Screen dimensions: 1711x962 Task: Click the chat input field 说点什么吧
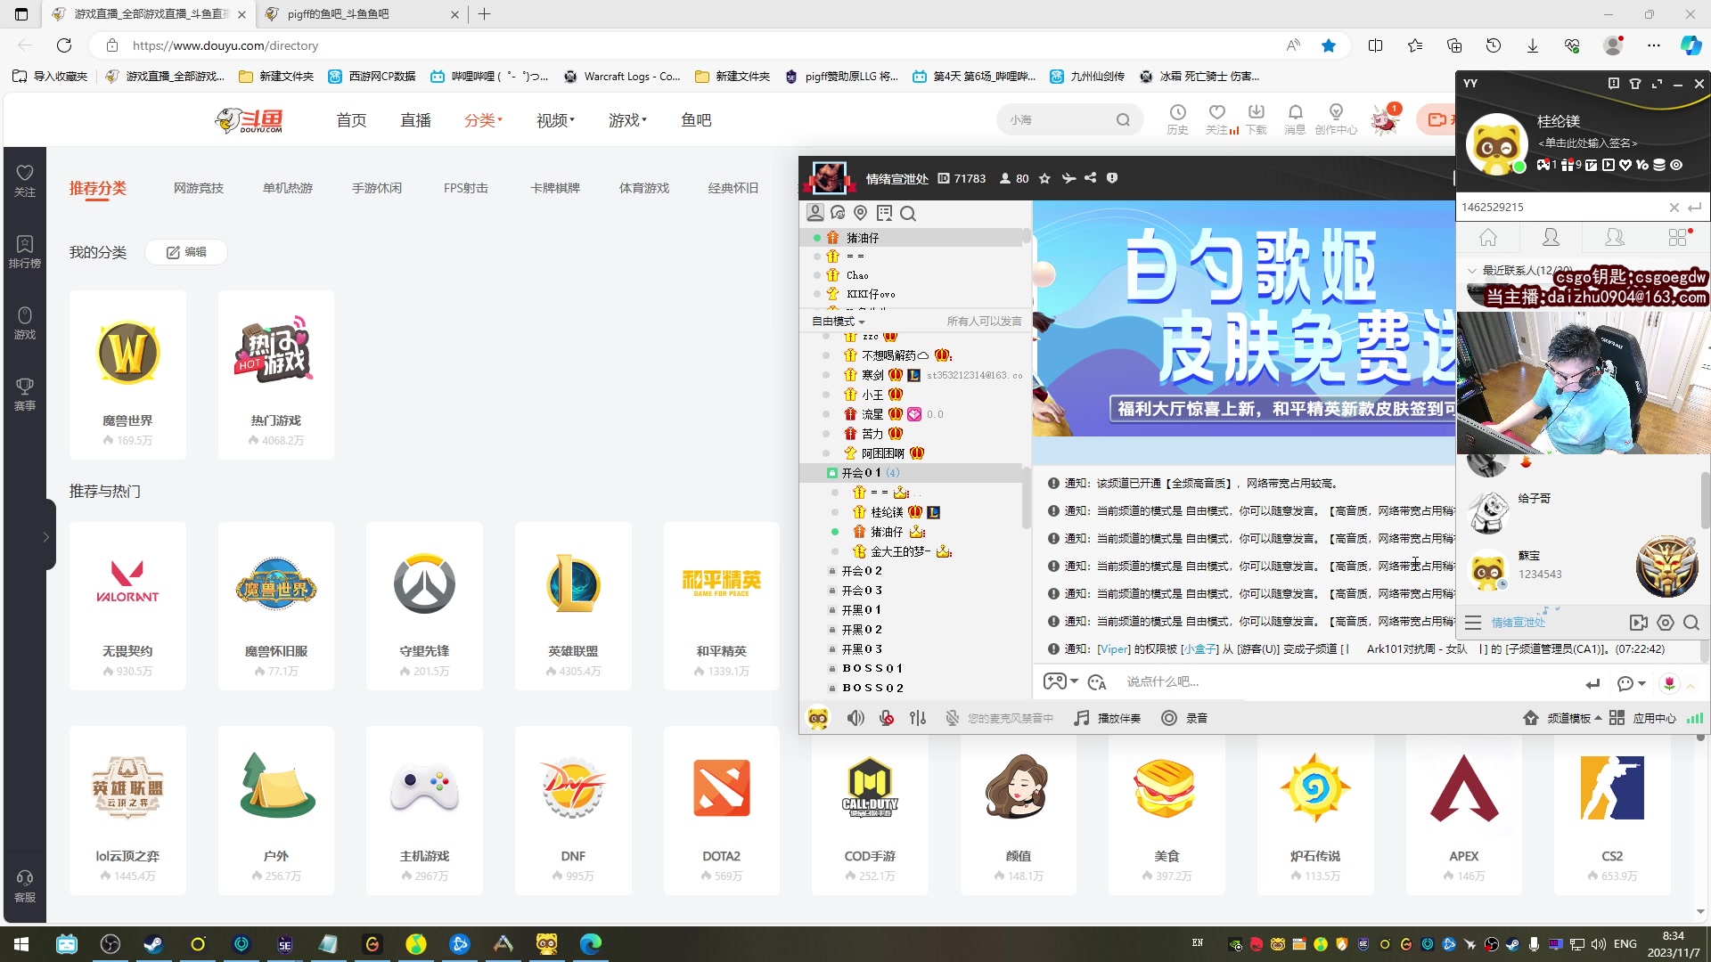pyautogui.click(x=1346, y=682)
